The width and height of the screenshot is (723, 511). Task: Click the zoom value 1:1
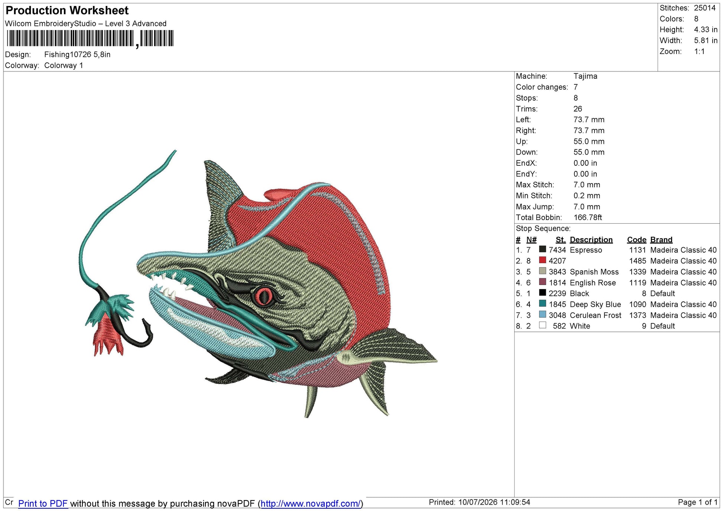[x=699, y=51]
